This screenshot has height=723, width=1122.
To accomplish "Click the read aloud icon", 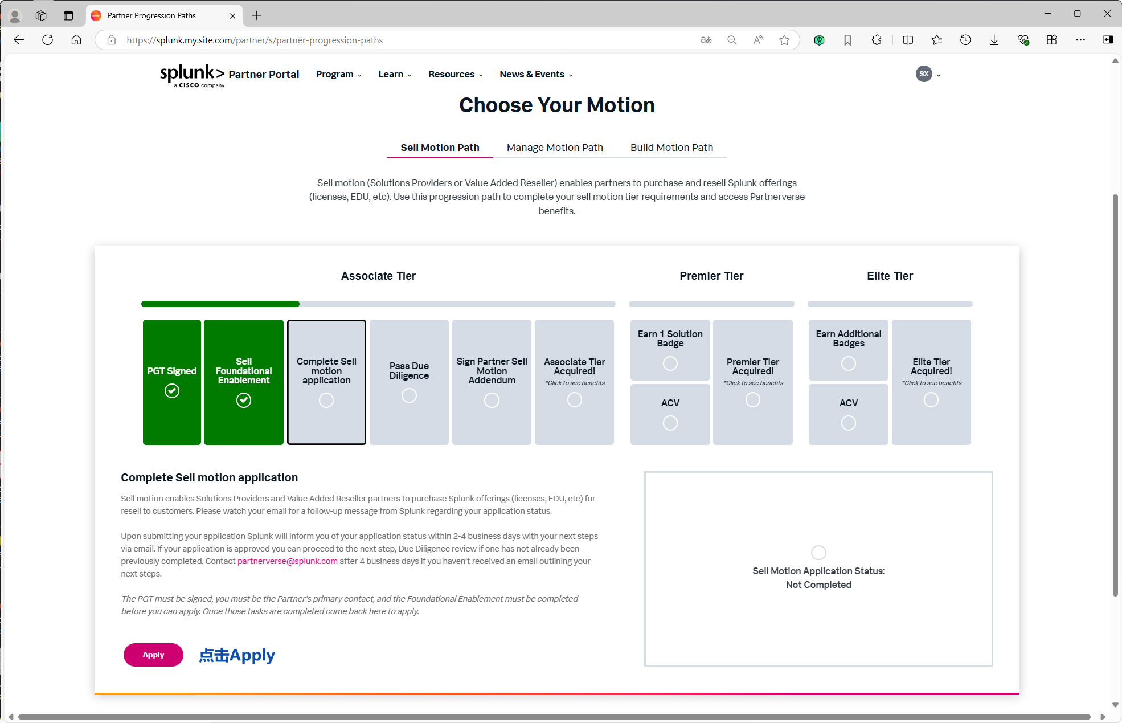I will [x=758, y=40].
